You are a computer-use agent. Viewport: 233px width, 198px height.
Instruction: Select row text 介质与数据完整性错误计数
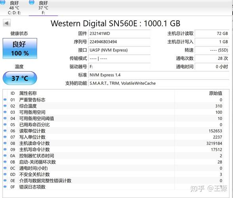(45, 181)
